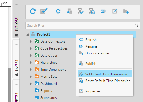Select the Metric Sets label
The width and height of the screenshot is (143, 102).
(49, 77)
